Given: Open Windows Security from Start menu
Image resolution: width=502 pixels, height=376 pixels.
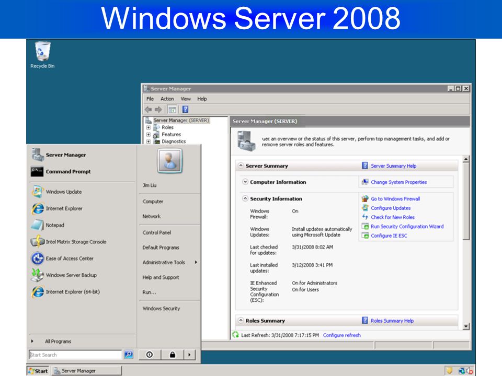Looking at the screenshot, I should [162, 308].
